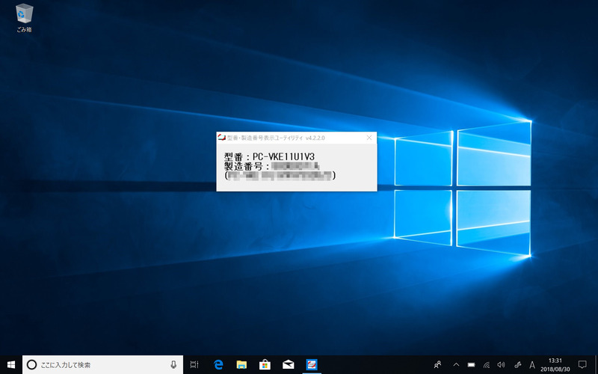Screen dimensions: 598x374
Task: Click the model number PC-VKE11U1V3 text
Action: tap(284, 157)
